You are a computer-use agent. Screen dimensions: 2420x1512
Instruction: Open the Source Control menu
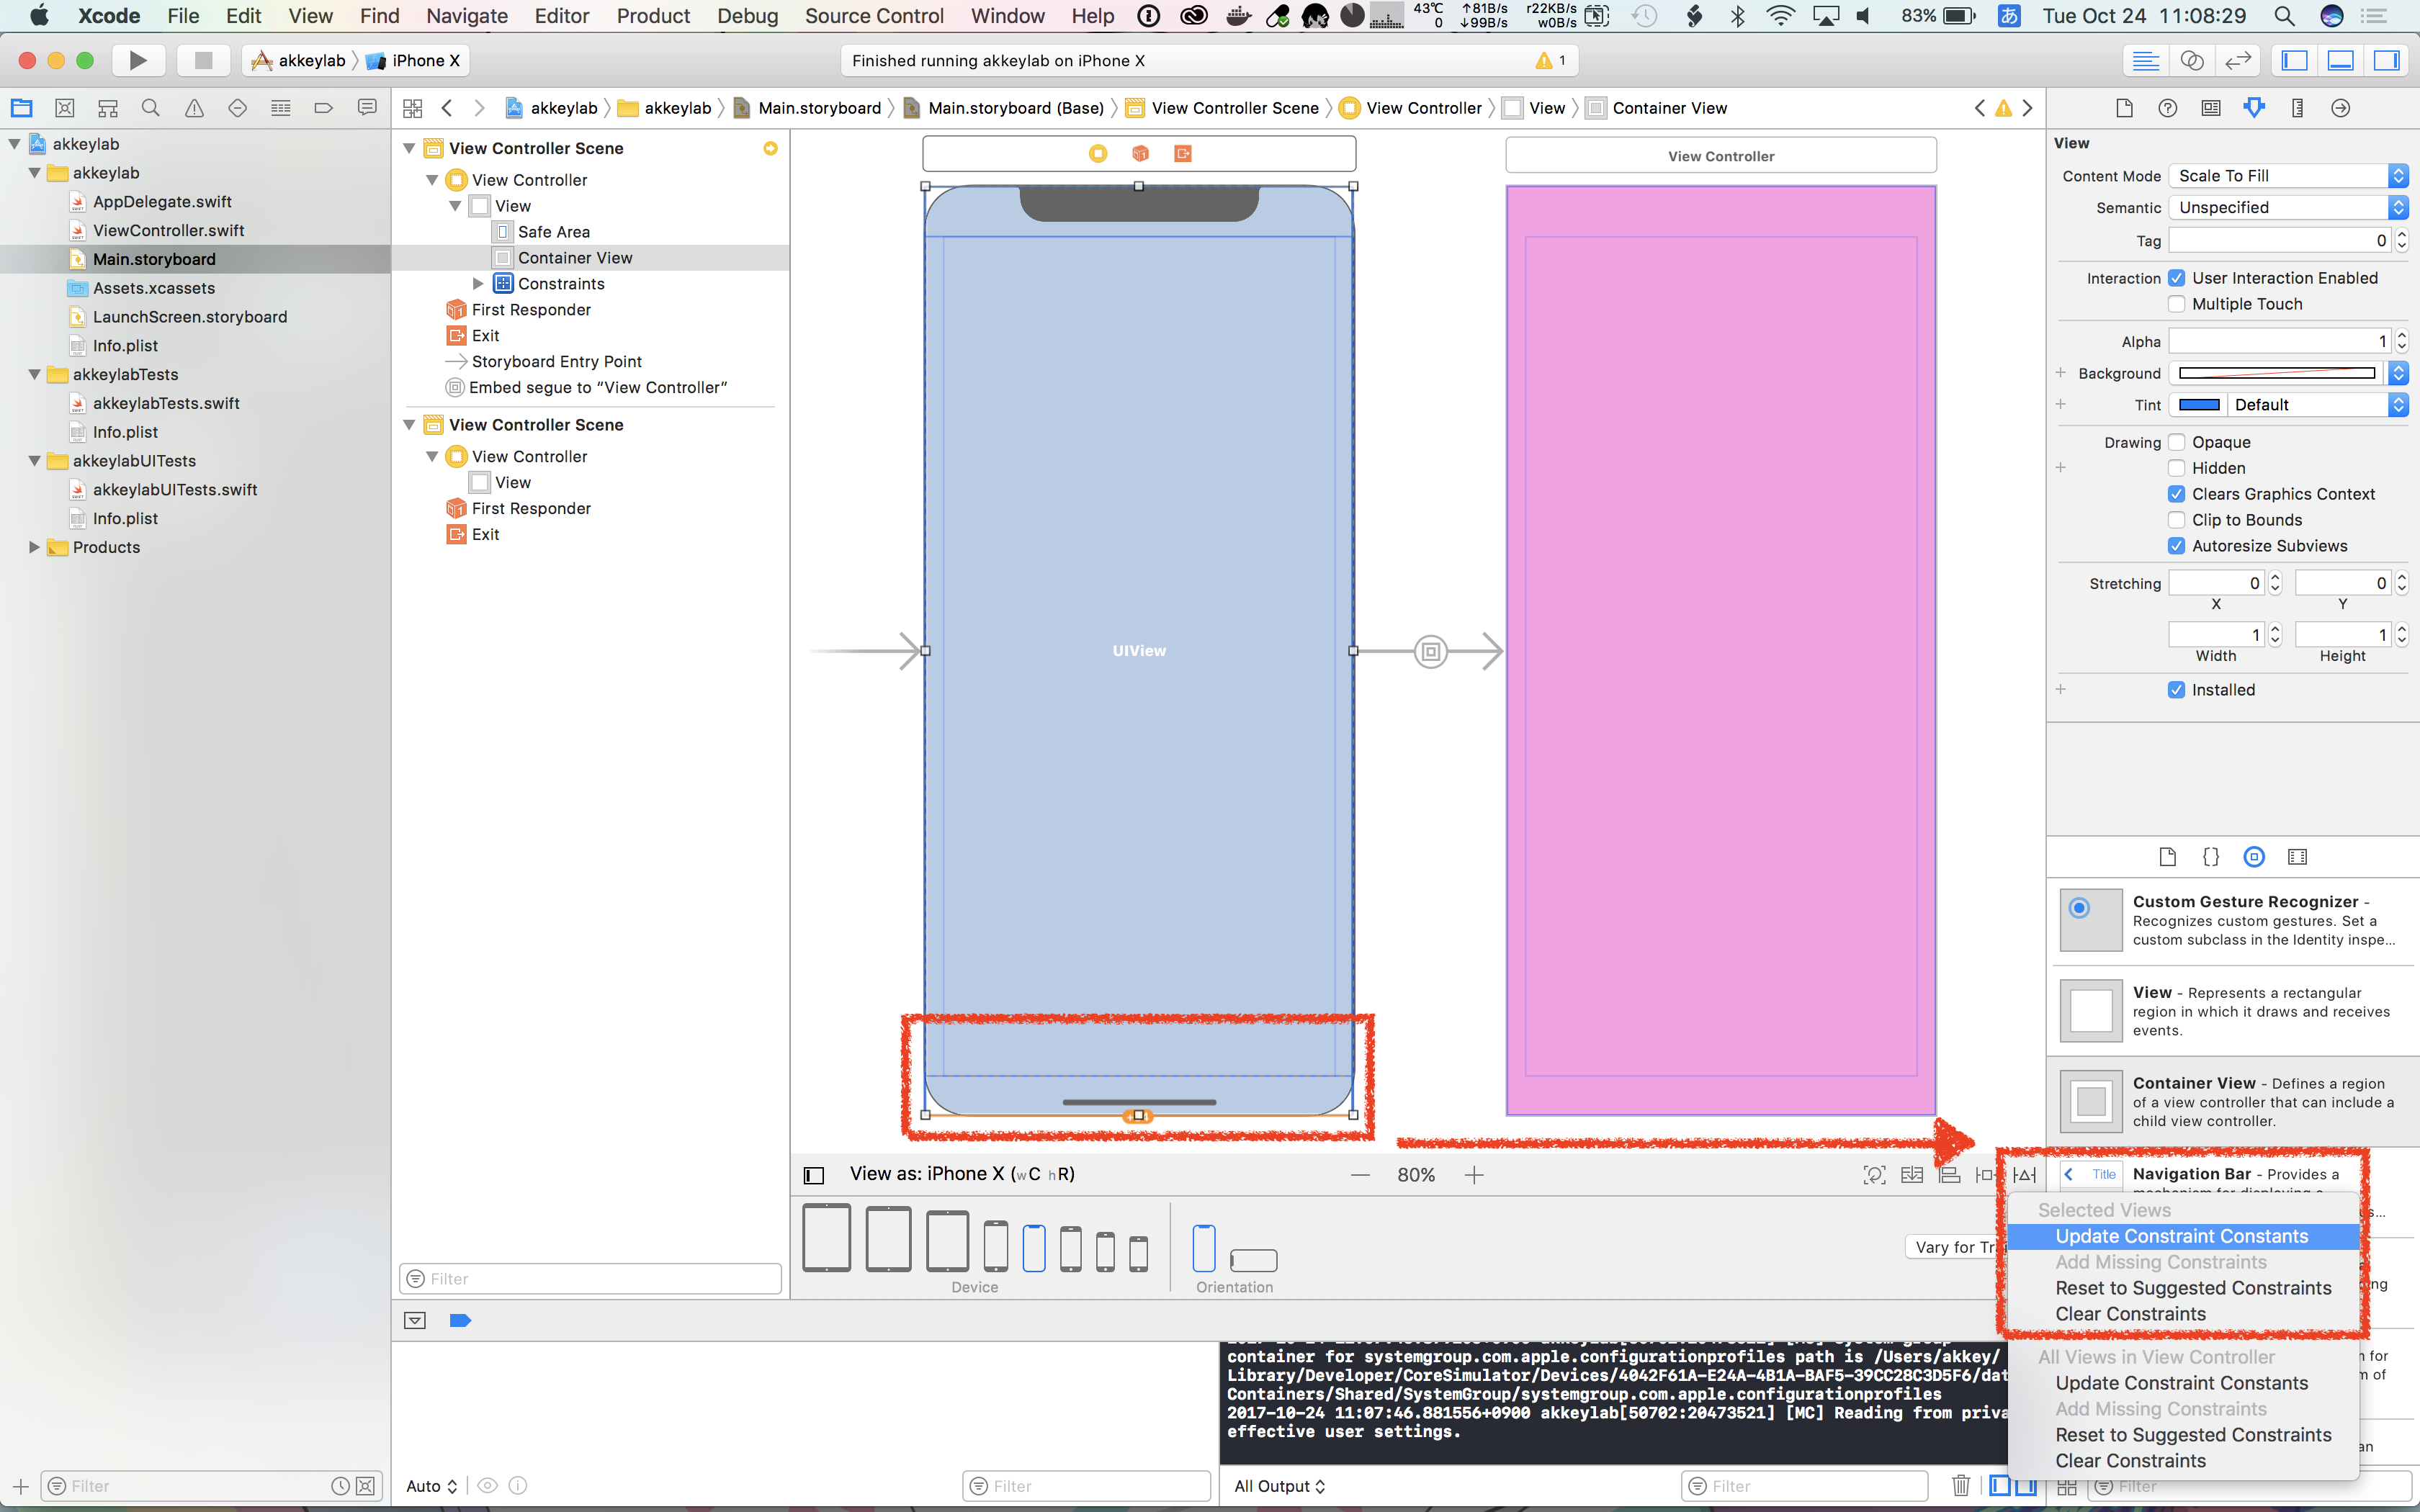874,16
